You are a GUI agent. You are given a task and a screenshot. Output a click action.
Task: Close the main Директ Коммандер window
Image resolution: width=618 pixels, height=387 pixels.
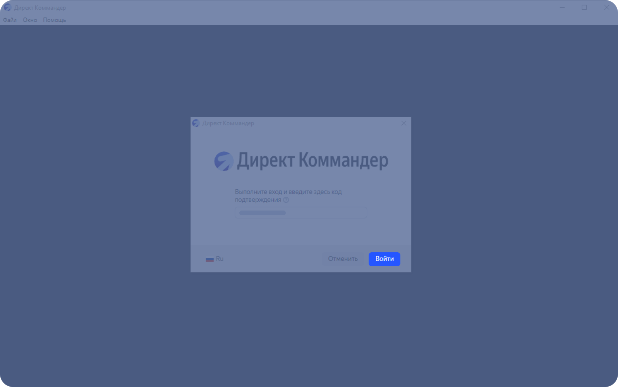tap(606, 7)
